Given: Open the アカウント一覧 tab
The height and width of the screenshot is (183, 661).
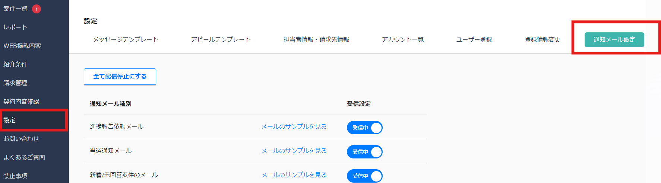Looking at the screenshot, I should [x=403, y=39].
